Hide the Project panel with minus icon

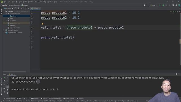coord(28,8)
